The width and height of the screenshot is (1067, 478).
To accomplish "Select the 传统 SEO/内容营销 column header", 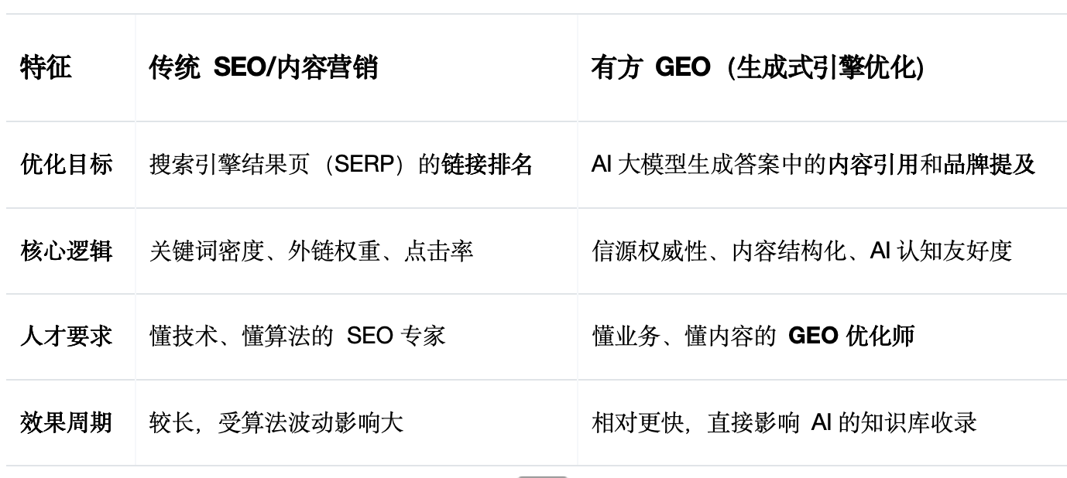I will pyautogui.click(x=263, y=68).
